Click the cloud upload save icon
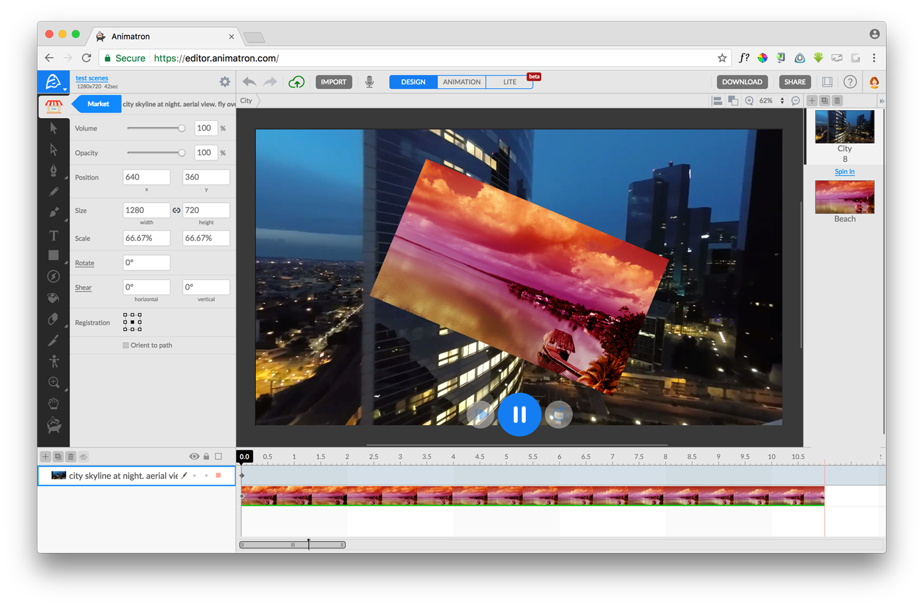The width and height of the screenshot is (923, 606). tap(296, 82)
